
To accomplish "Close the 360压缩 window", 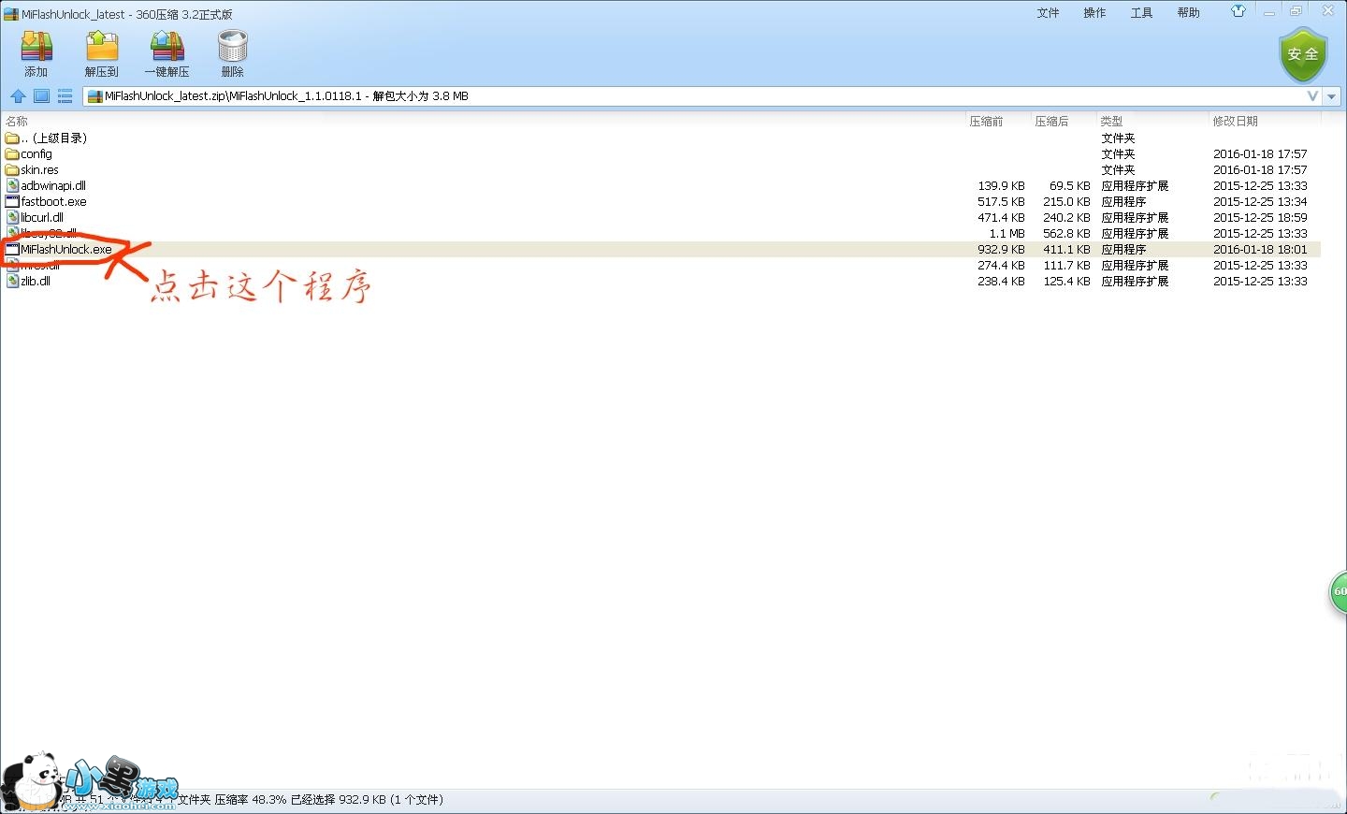I will tap(1328, 12).
